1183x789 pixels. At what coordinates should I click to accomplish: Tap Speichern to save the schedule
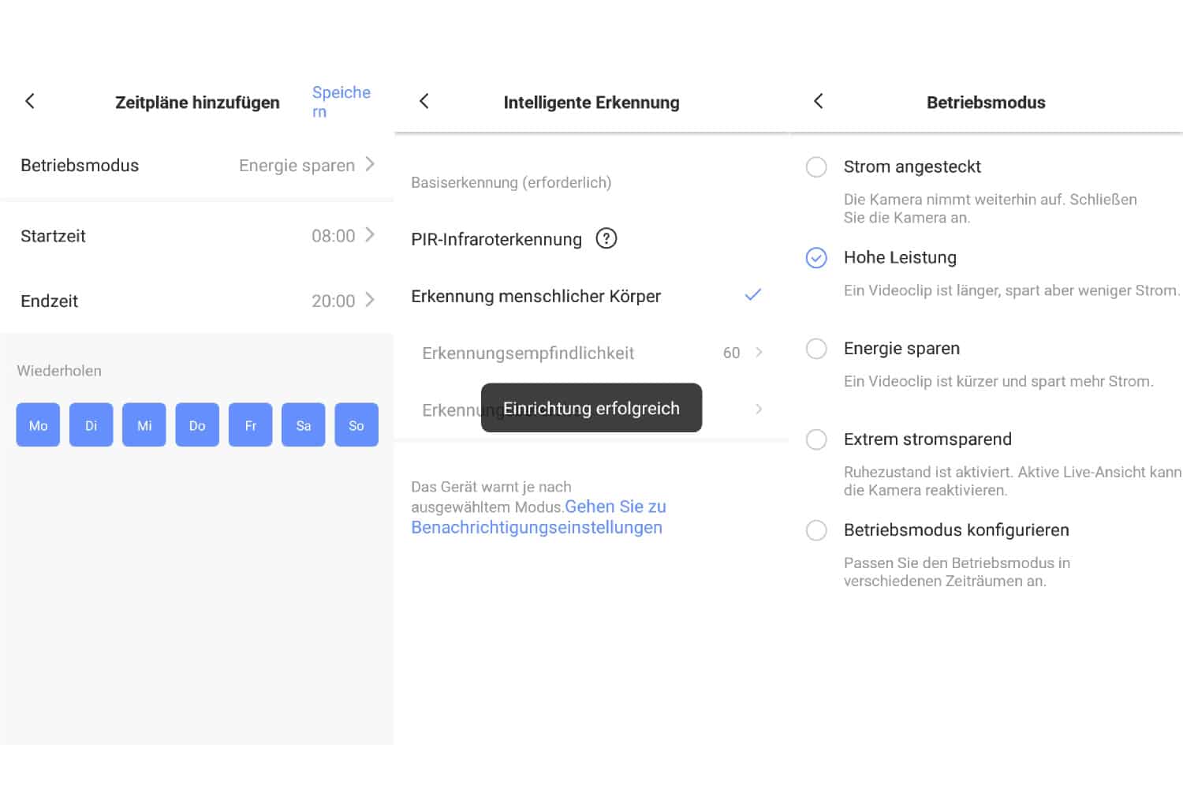341,101
